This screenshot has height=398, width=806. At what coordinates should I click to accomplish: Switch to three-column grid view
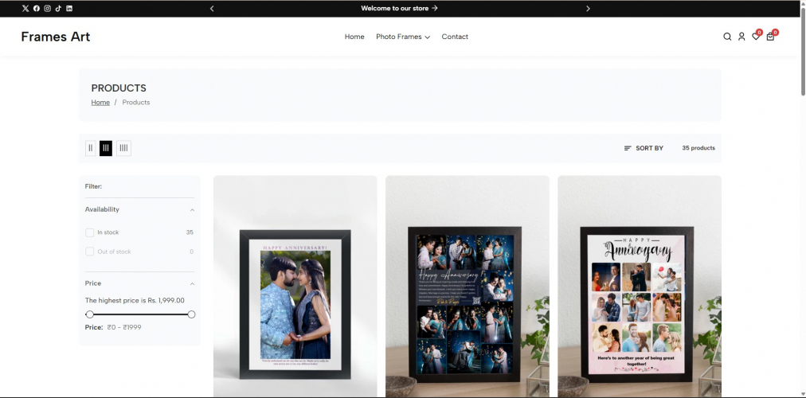[106, 148]
